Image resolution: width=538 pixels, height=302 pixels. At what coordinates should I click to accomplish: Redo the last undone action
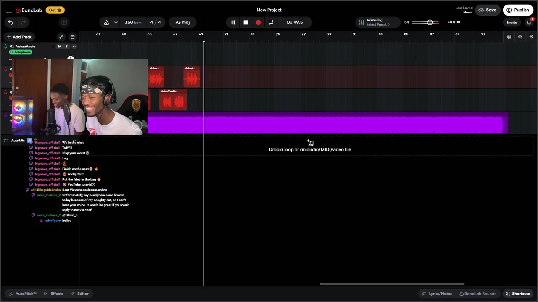[x=24, y=22]
